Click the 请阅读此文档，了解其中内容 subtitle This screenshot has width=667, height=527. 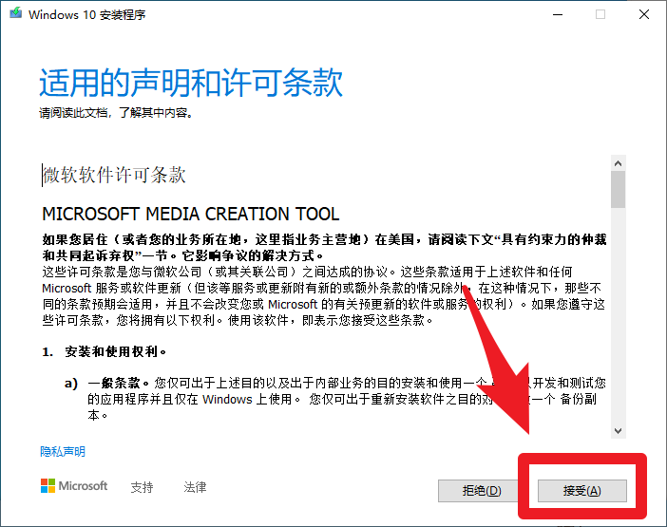[116, 113]
